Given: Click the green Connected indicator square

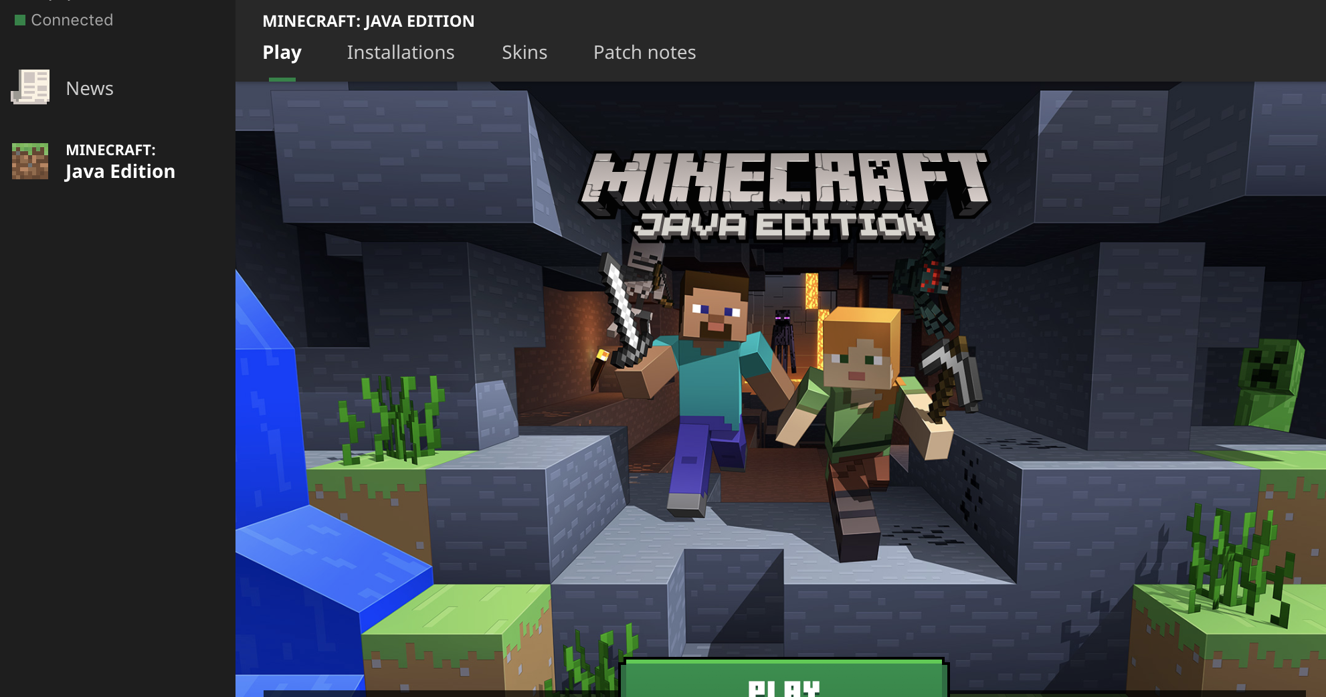Looking at the screenshot, I should [20, 20].
